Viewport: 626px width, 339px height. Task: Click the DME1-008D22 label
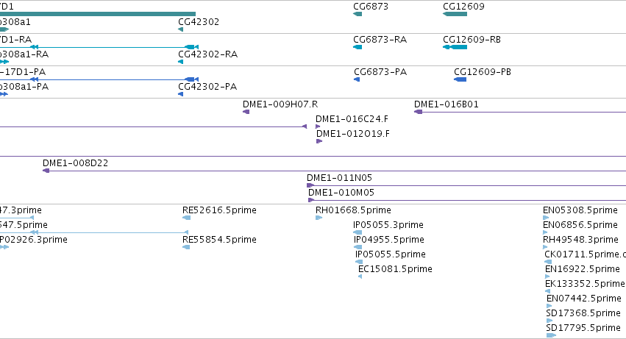tap(75, 163)
